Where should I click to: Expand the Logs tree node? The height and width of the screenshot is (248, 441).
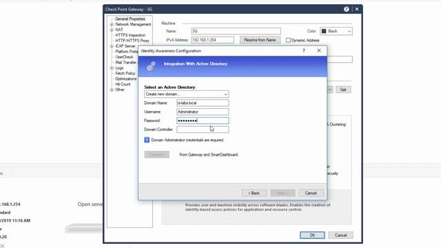pyautogui.click(x=112, y=68)
